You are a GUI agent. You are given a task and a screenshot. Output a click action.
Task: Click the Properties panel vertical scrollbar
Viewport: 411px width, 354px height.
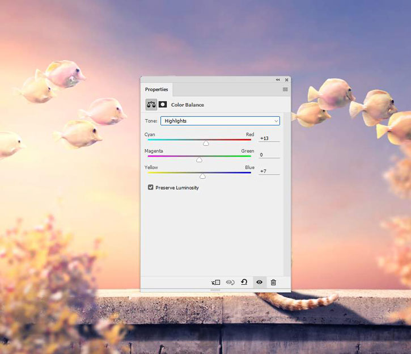[287, 194]
